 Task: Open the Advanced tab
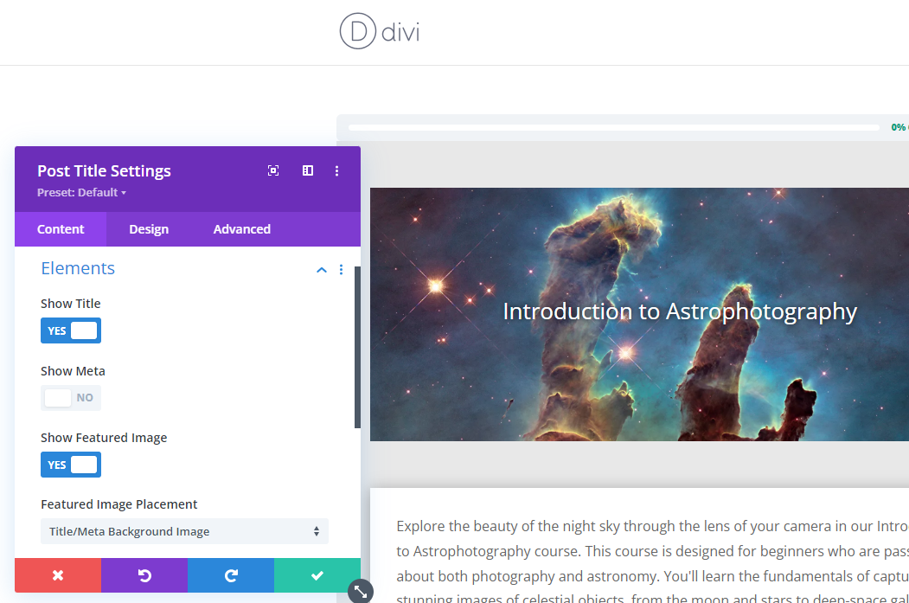point(242,229)
